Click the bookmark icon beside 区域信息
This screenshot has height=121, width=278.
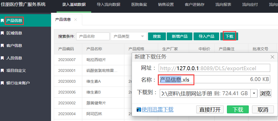pyautogui.click(x=3, y=33)
